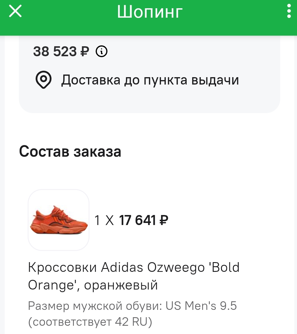Tap the ruble sign of the order total
Image resolution: width=297 pixels, height=334 pixels.
point(84,52)
